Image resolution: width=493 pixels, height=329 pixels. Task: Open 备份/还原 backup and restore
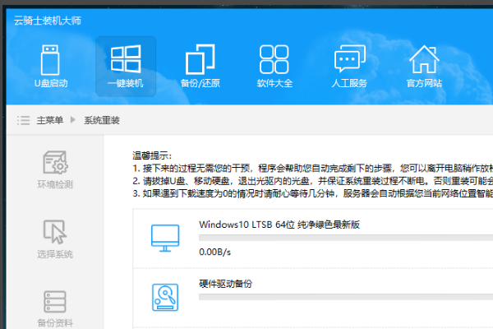[x=200, y=66]
